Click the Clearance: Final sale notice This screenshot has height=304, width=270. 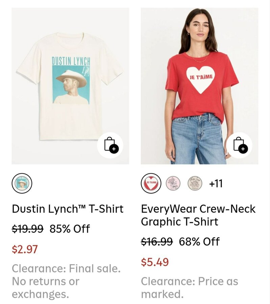(66, 281)
